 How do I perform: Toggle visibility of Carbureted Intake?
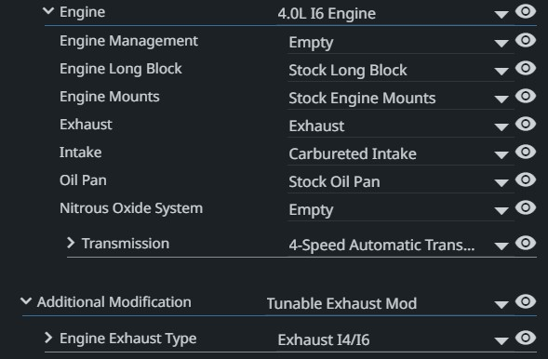point(526,152)
